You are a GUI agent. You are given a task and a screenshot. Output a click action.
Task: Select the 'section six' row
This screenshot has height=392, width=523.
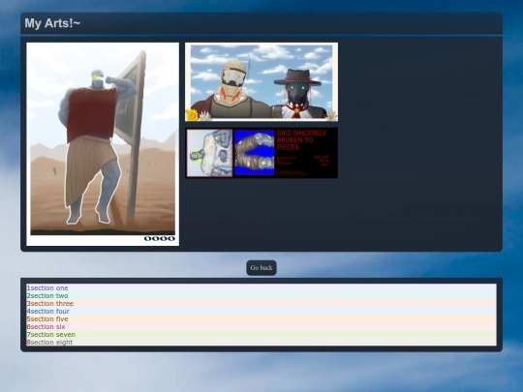click(x=261, y=327)
